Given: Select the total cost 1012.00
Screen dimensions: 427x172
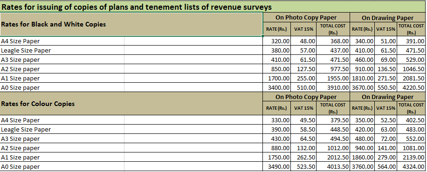Looking at the screenshot, I should tap(333, 148).
